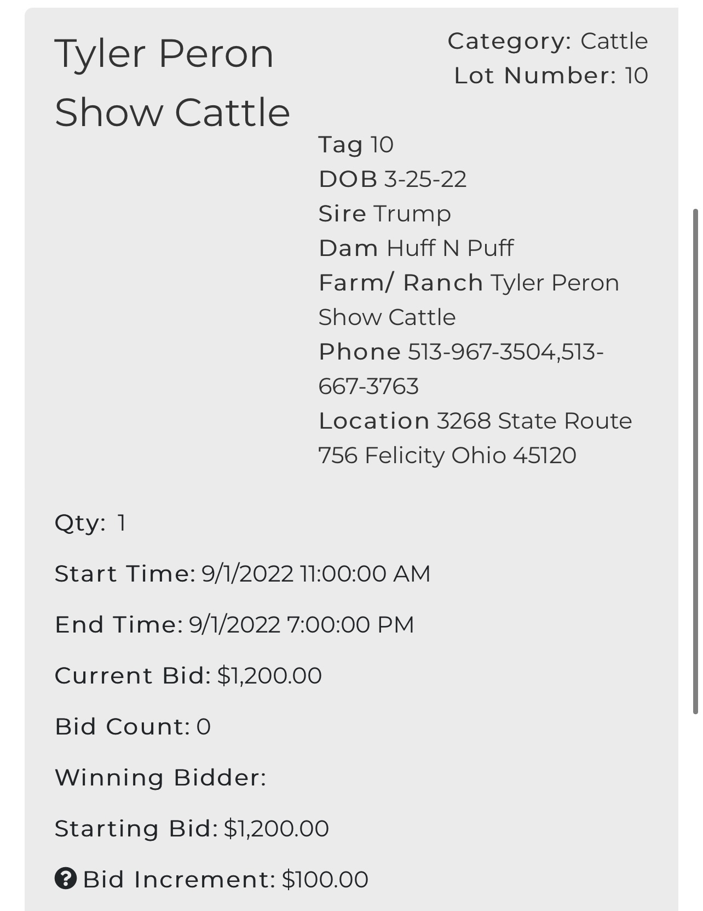Click the Bid Increment help question-mark icon

click(x=66, y=879)
